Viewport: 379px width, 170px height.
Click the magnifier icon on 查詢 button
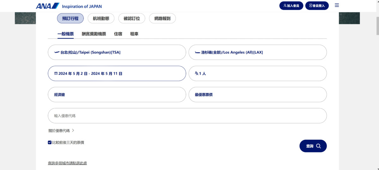[x=318, y=146]
